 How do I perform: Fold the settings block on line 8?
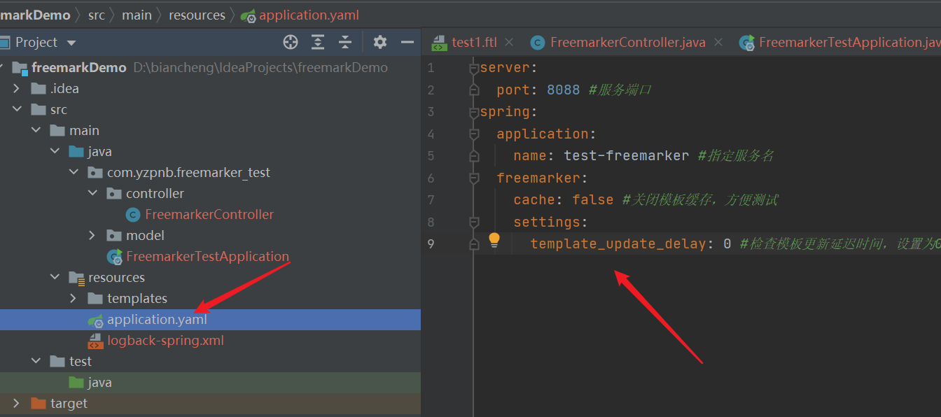(x=474, y=222)
